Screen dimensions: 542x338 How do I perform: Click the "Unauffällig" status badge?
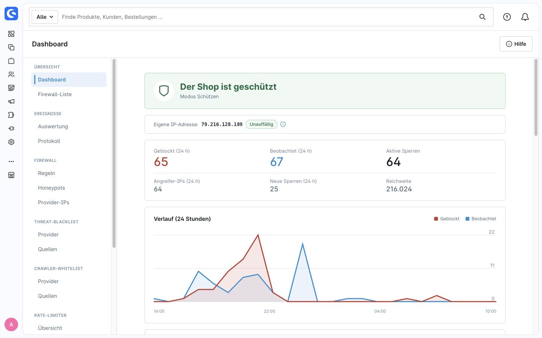click(x=262, y=124)
